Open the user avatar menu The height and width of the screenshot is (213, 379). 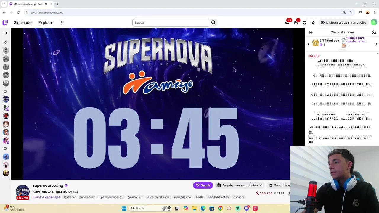[374, 22]
